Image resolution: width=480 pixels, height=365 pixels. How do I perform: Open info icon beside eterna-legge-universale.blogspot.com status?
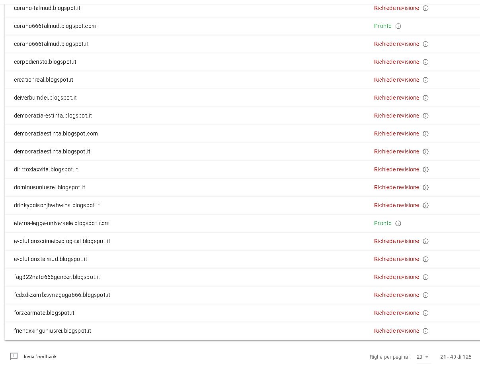(398, 223)
